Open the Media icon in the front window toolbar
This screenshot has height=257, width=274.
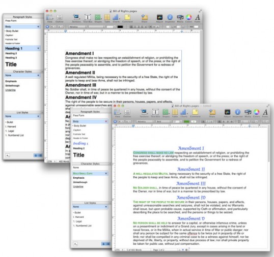[x=248, y=112]
